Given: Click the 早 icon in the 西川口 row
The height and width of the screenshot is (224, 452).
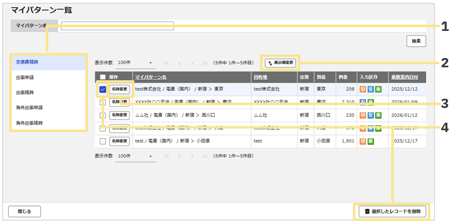Looking at the screenshot, I should 363,115.
